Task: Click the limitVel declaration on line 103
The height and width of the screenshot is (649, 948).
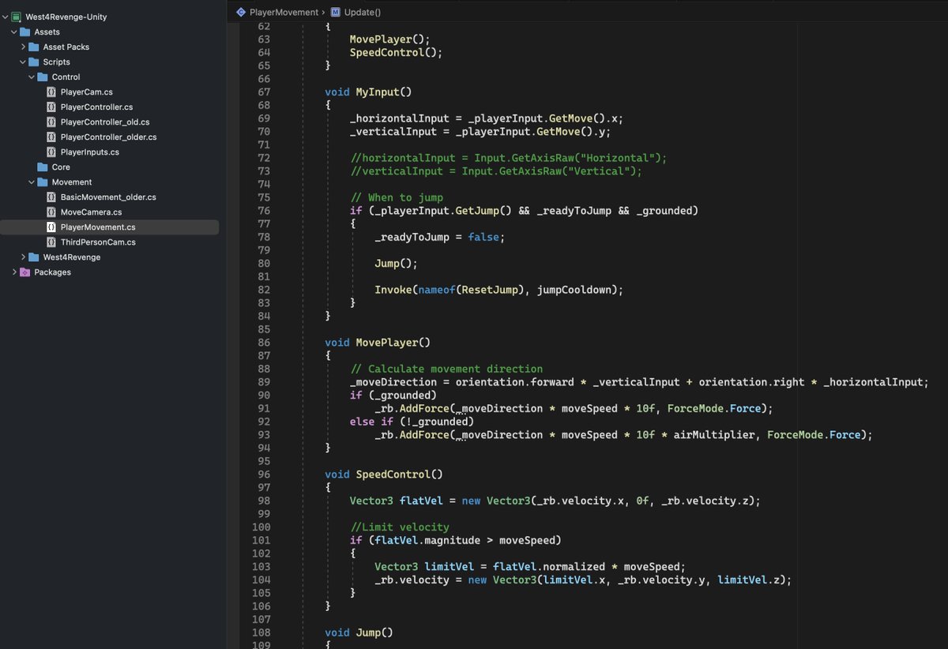Action: (x=450, y=567)
